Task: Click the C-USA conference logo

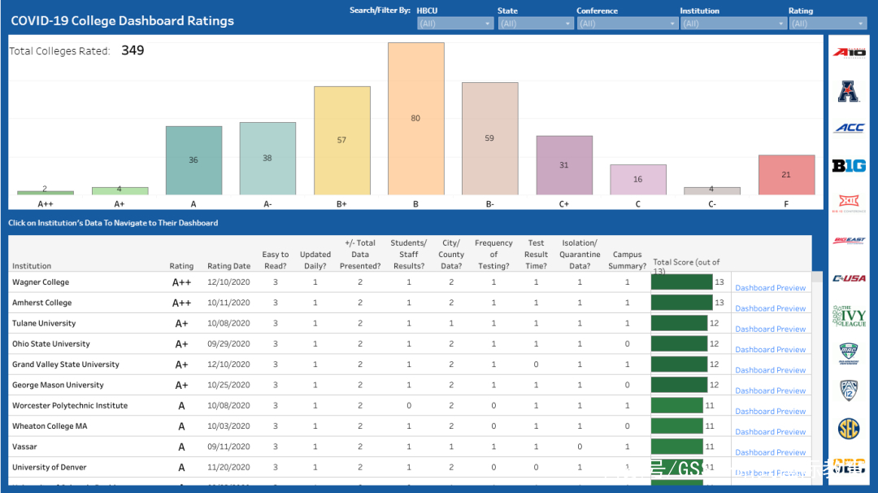Action: point(849,278)
